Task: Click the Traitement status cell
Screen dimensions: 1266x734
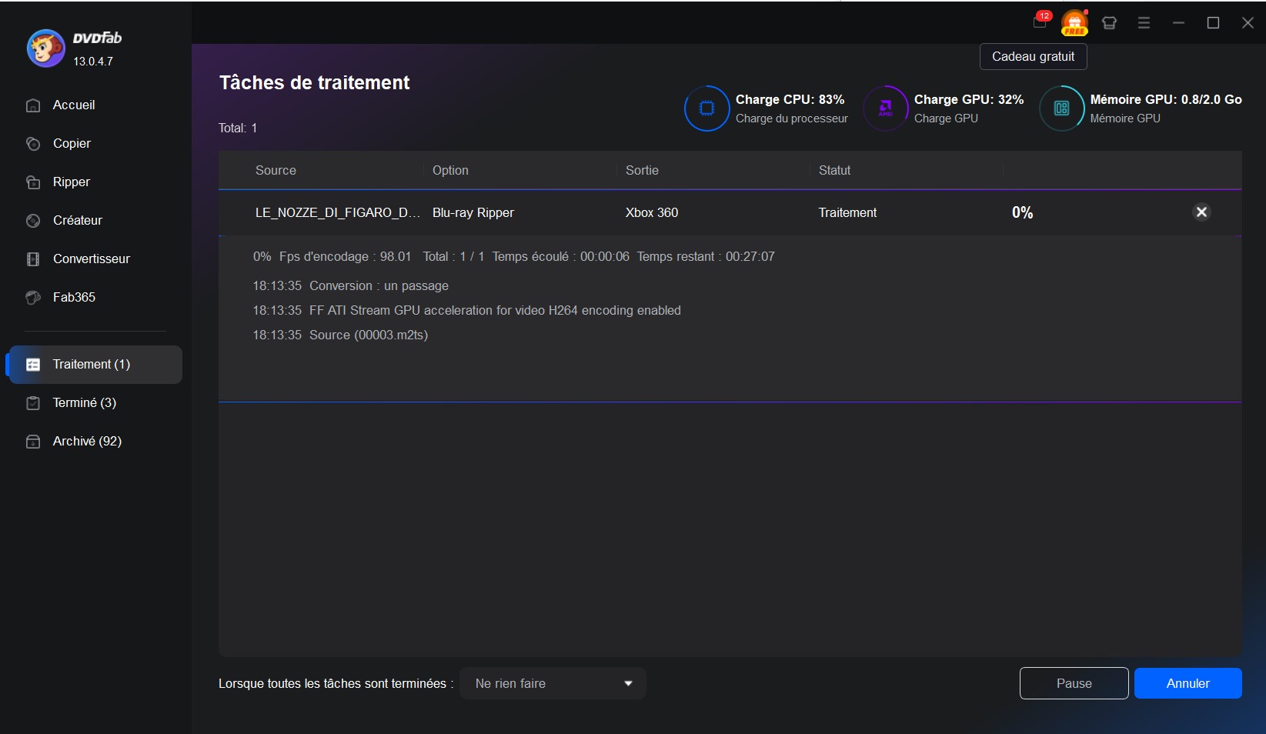Action: click(847, 213)
